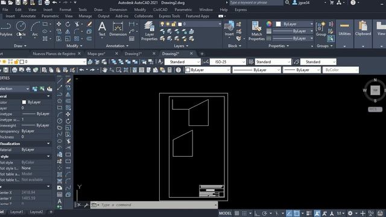
Task: Click the TOP face of ViewCube
Action: 375,90
